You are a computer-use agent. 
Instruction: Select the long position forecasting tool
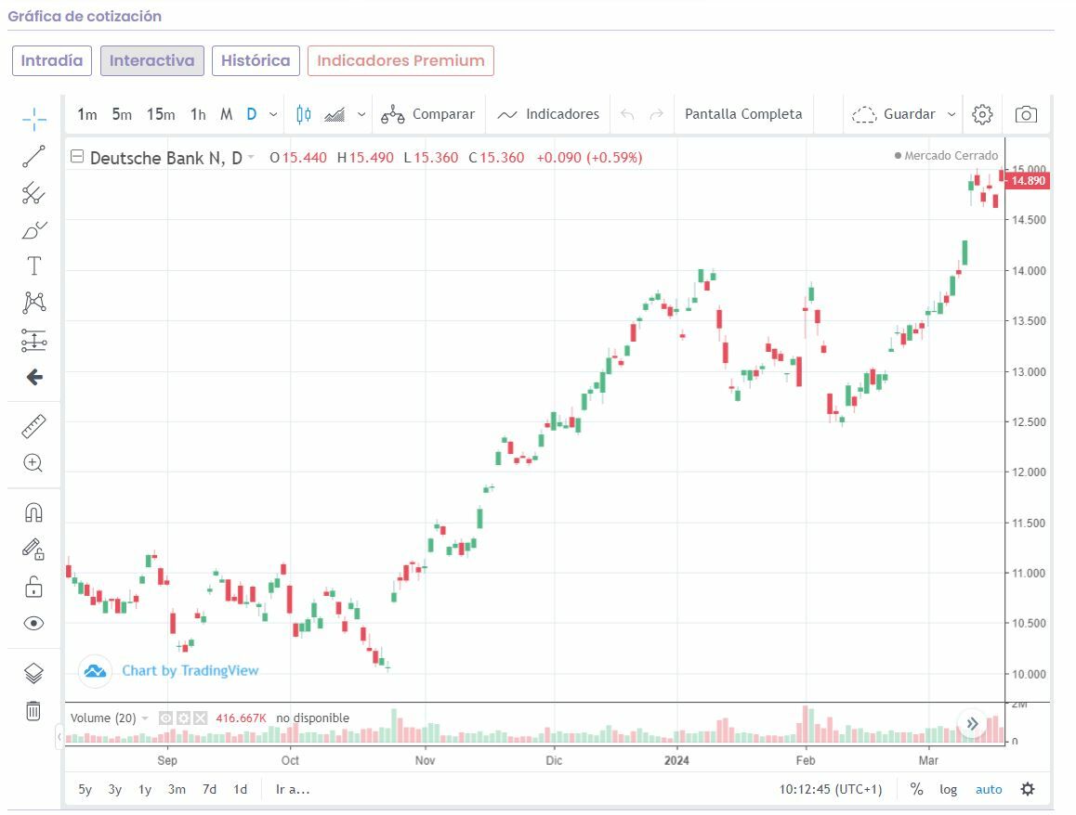33,340
